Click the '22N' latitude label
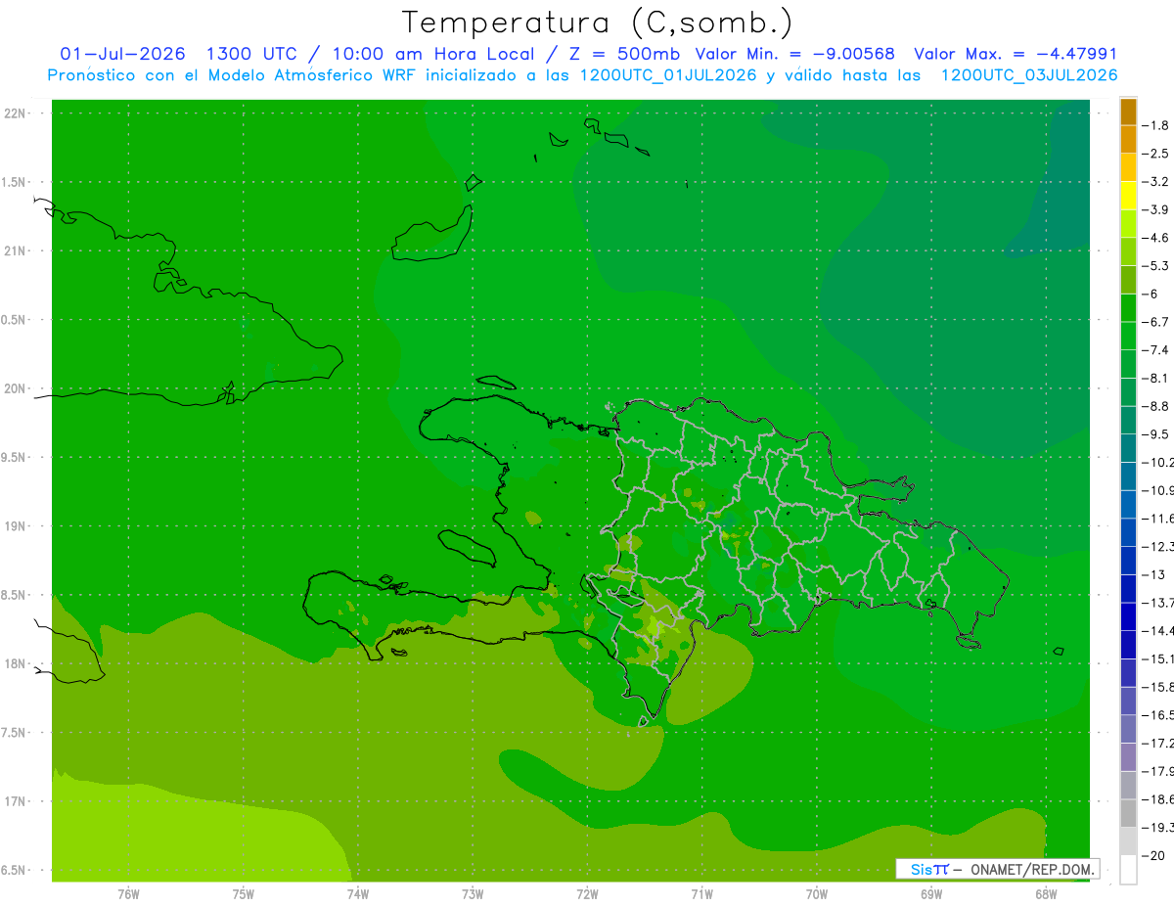 point(15,113)
